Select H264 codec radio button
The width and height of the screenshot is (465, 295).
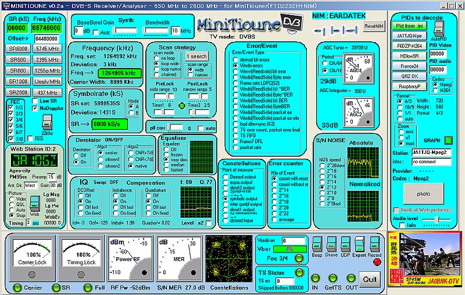tap(435, 90)
